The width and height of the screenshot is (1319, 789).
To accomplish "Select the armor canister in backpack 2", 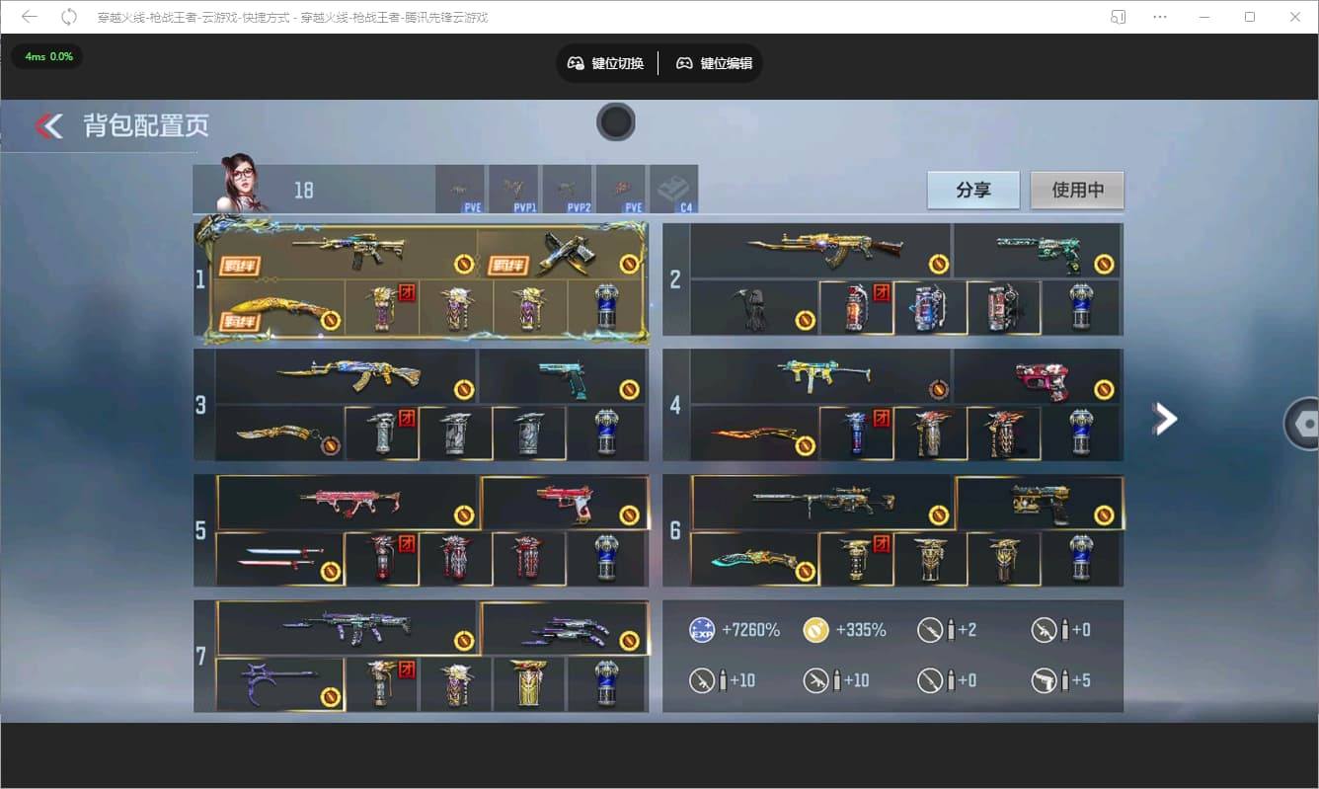I will [x=1082, y=308].
